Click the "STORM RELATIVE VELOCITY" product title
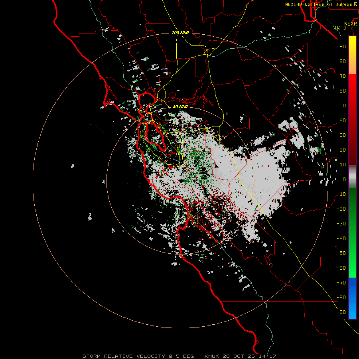This screenshot has width=359, height=359. click(124, 356)
